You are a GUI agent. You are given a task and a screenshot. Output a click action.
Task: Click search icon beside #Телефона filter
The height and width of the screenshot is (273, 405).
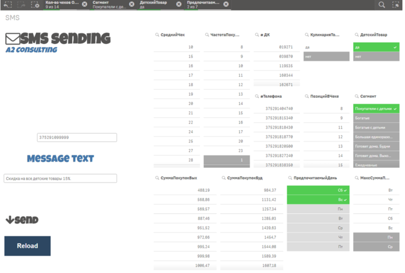click(257, 97)
